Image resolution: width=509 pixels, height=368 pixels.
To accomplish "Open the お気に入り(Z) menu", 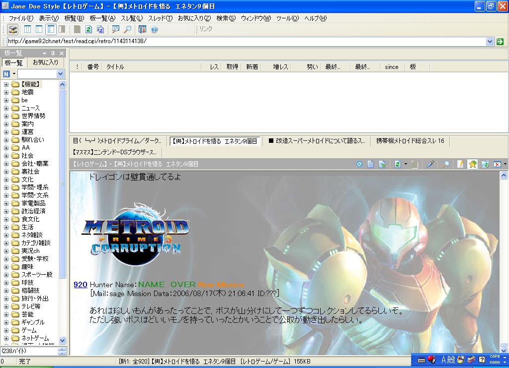I will pos(194,18).
